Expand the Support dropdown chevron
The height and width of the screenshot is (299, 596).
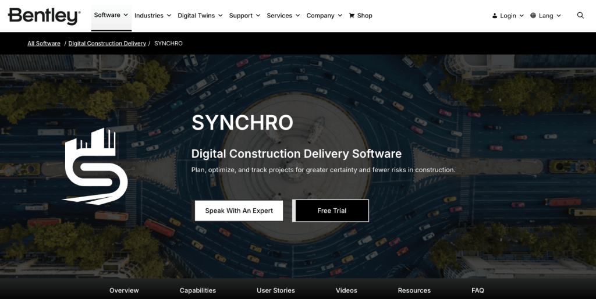tap(258, 16)
